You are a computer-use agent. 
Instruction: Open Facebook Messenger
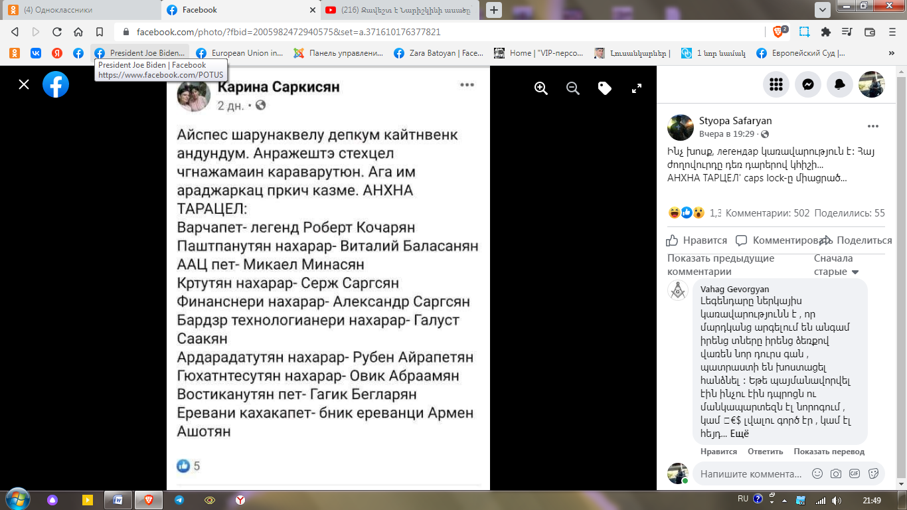click(808, 84)
